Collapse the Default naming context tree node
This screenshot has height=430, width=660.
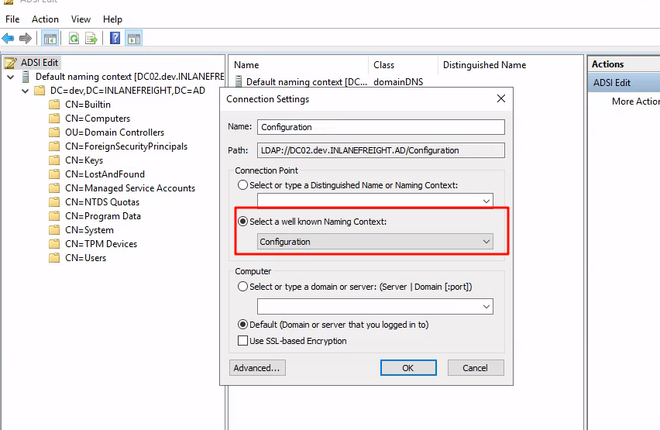(10, 77)
